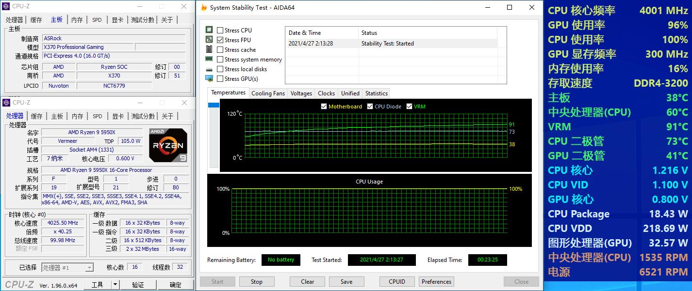Open the 测試分數 tab in the lower CPU-Z window
Image resolution: width=692 pixels, height=291 pixels.
coord(143,116)
